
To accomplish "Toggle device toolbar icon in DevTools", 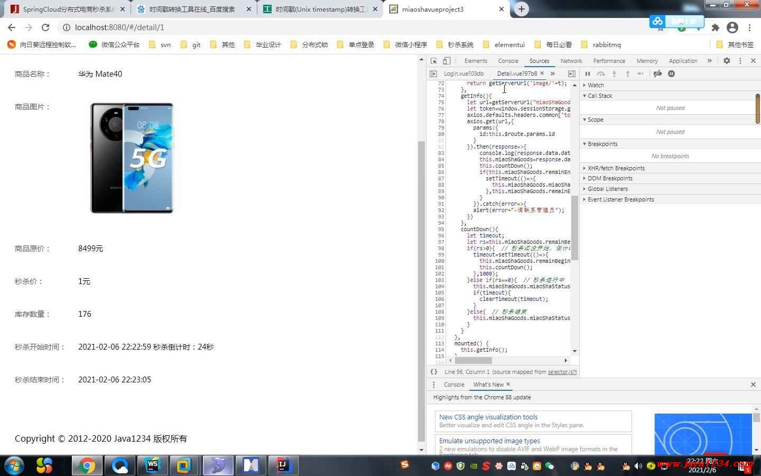I will [x=447, y=61].
